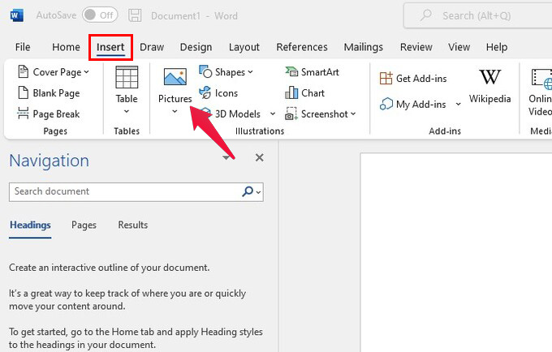Open the Results tab in Navigation

click(x=132, y=225)
